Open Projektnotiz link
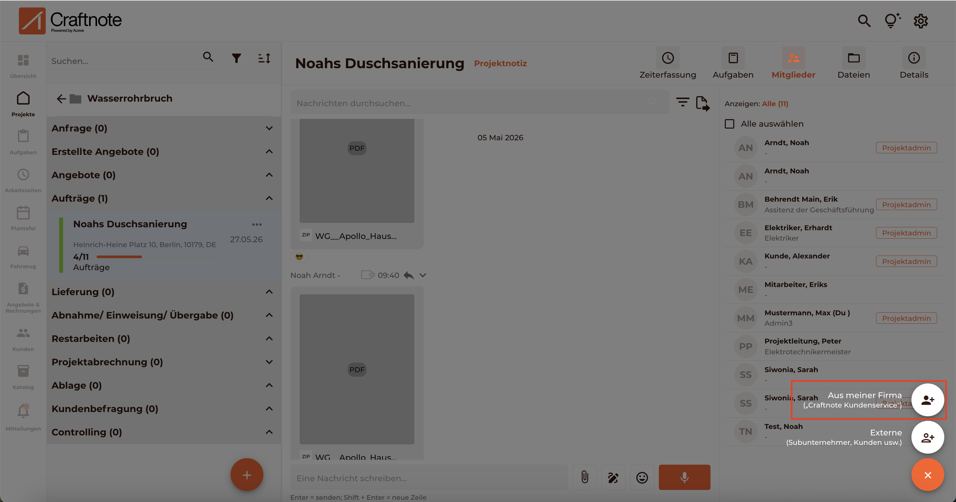 [500, 63]
